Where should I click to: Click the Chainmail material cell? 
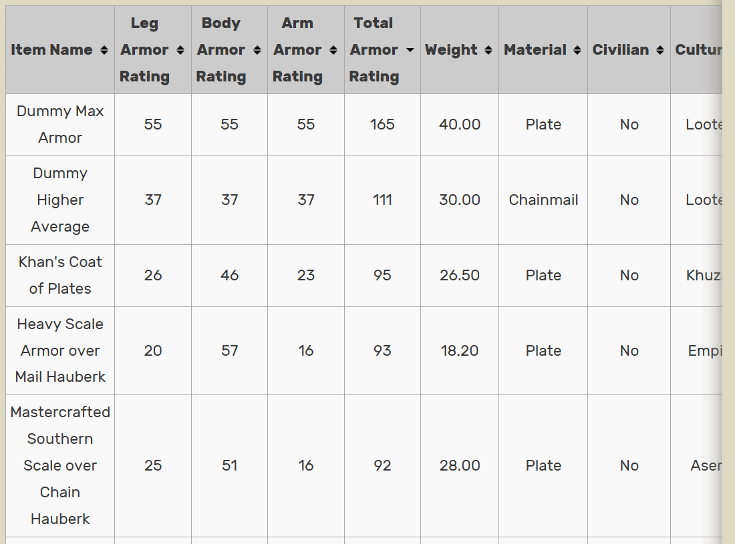click(543, 200)
